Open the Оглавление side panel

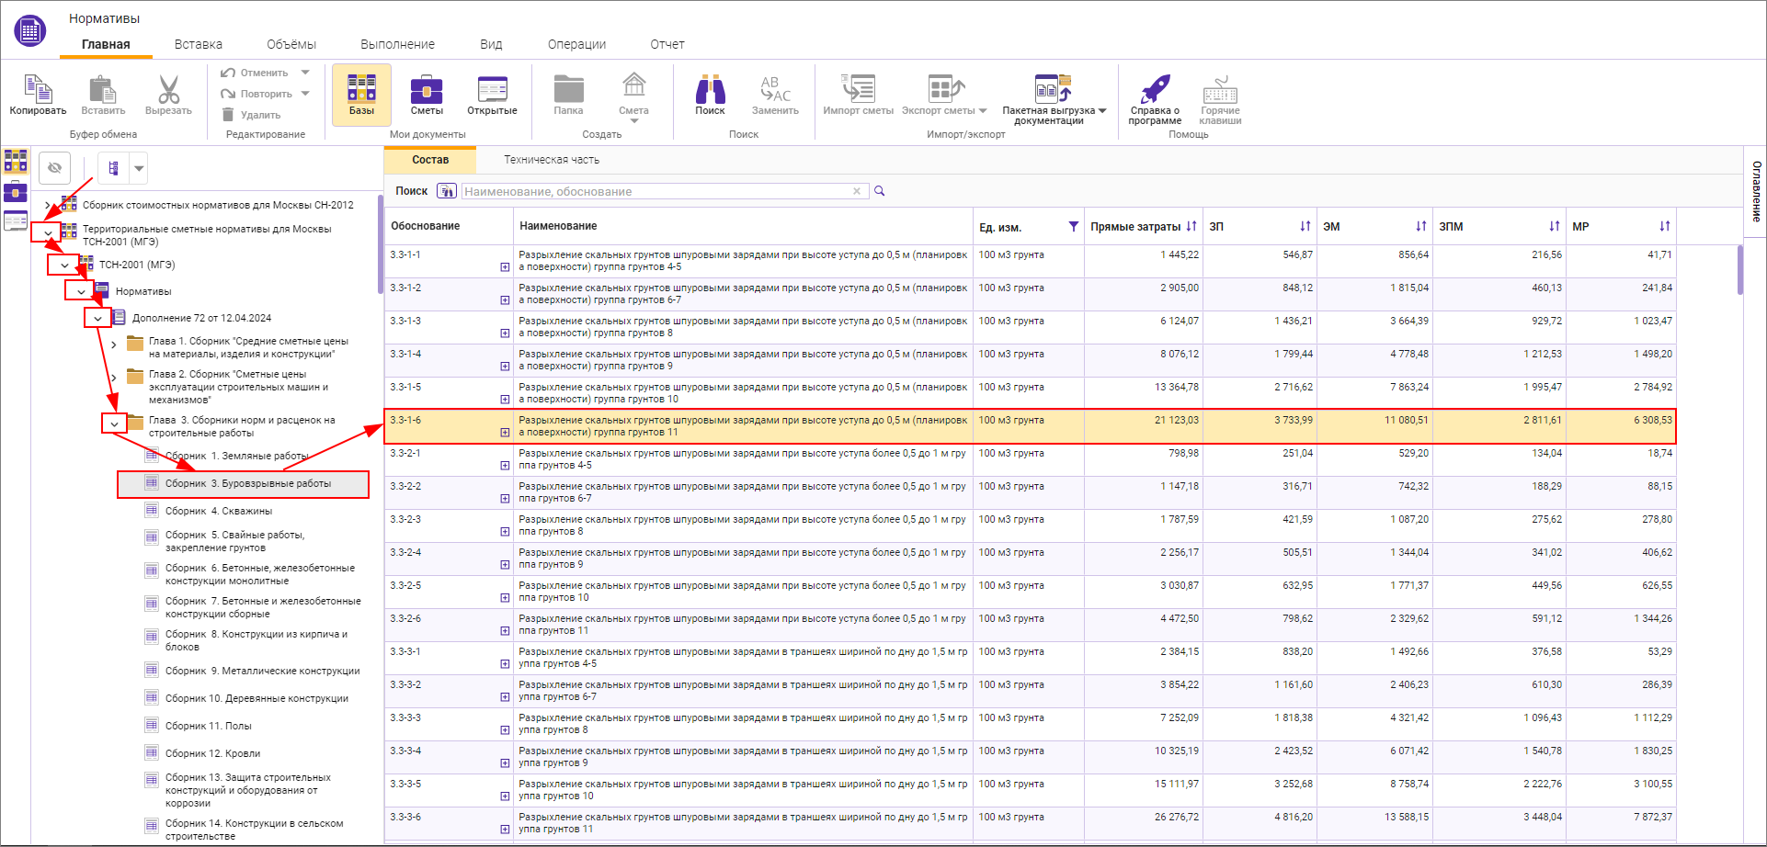[1756, 191]
